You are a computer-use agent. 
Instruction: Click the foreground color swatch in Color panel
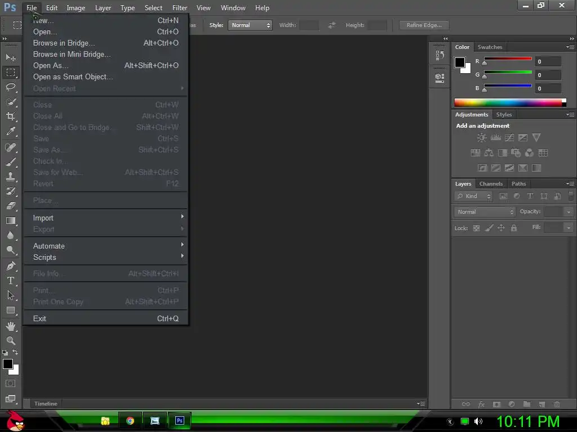pos(459,62)
